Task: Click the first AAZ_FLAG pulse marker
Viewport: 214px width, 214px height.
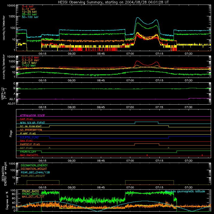Action: point(49,148)
